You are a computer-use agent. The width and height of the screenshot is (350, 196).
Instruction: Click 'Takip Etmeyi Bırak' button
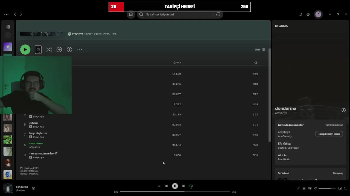click(329, 134)
